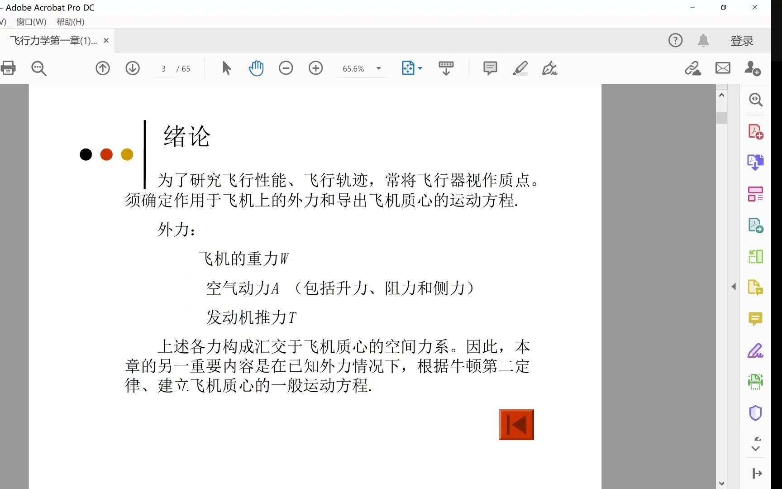
Task: Click the page number field showing 3
Action: 163,68
